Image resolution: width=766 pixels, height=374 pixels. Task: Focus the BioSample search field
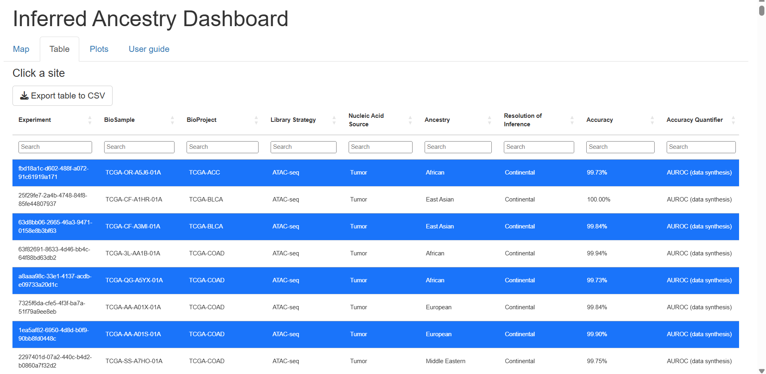(x=139, y=147)
